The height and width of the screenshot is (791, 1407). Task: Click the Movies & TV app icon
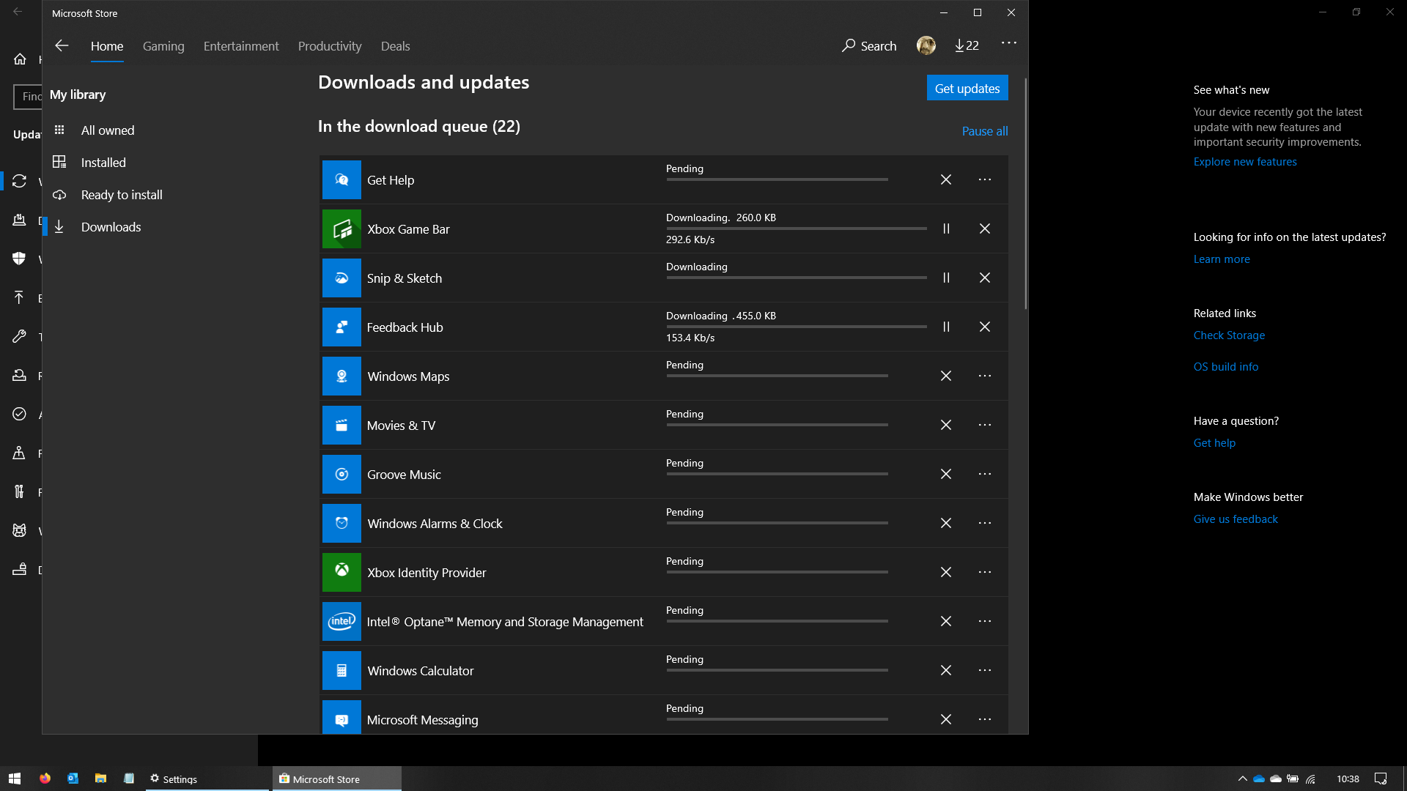click(341, 425)
